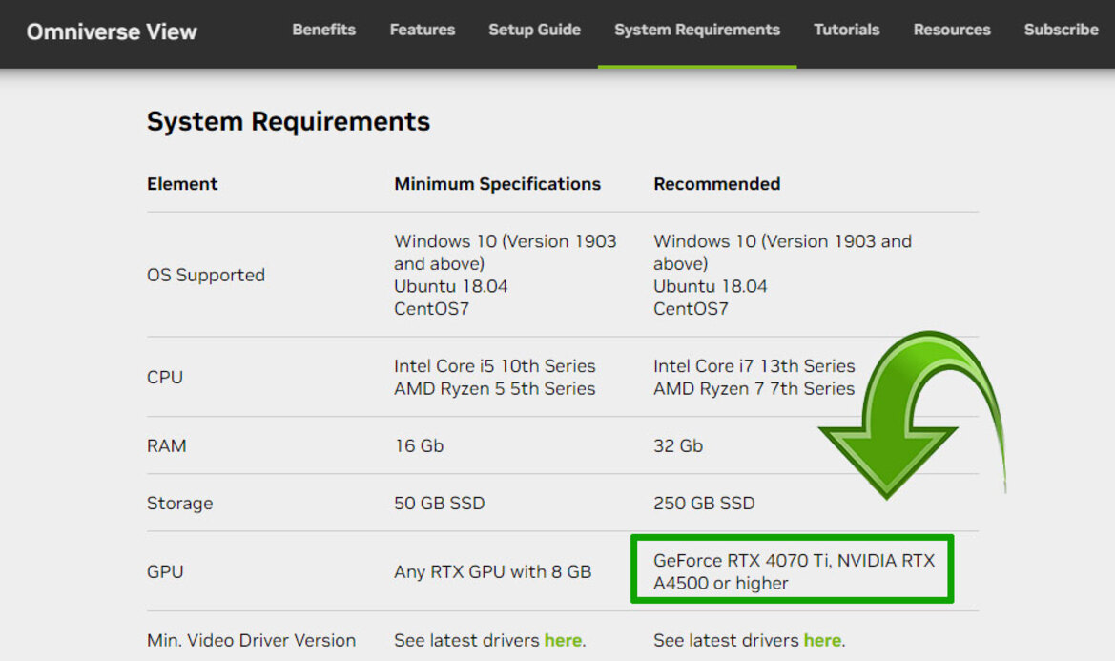
Task: Click the Element column header
Action: tap(182, 184)
